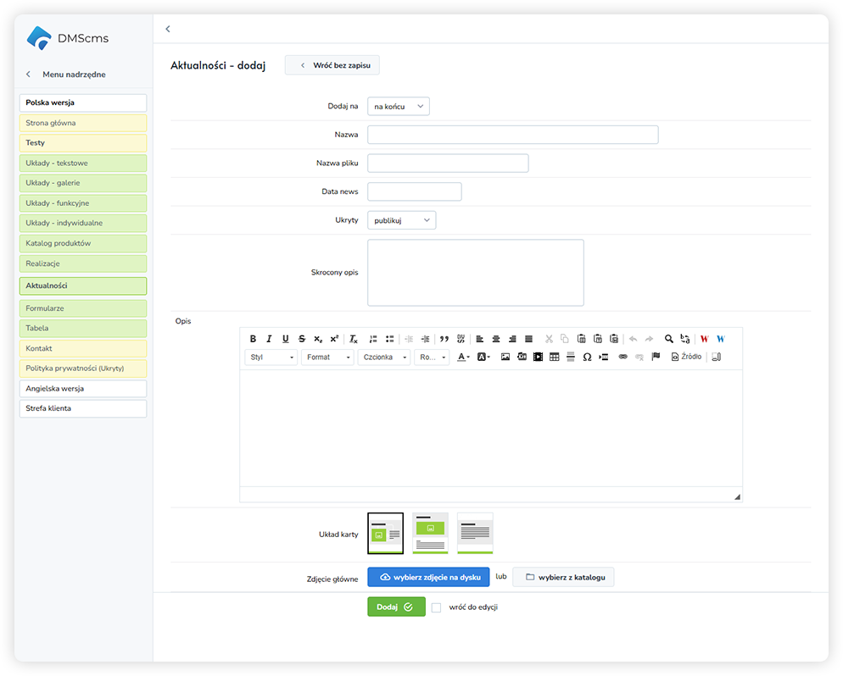Select the third card layout thumbnail
Screen dimensions: 843x676
coord(475,533)
